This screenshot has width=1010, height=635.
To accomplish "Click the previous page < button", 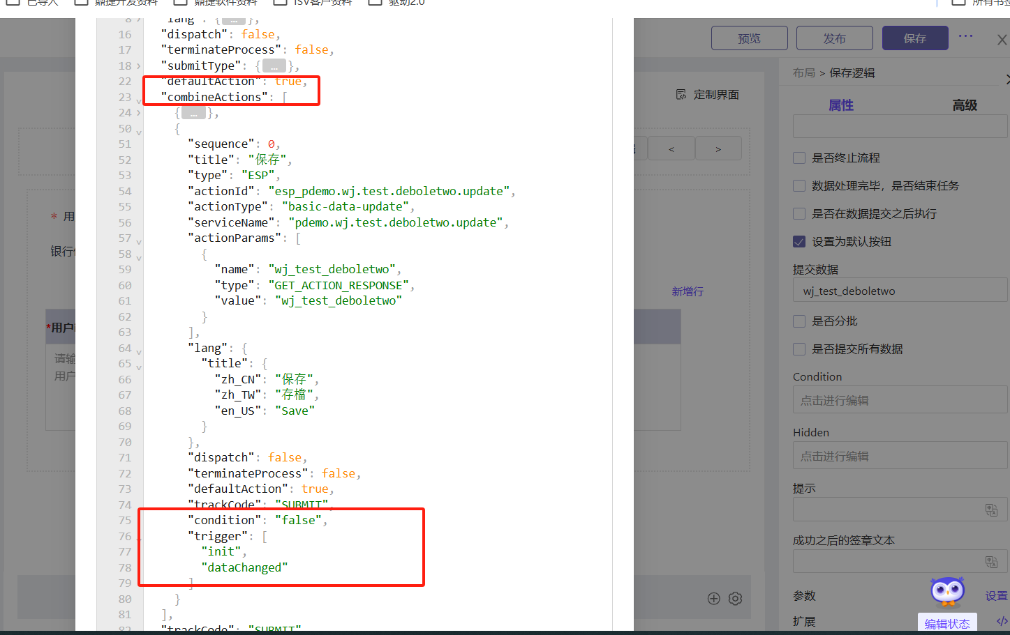I will [671, 148].
